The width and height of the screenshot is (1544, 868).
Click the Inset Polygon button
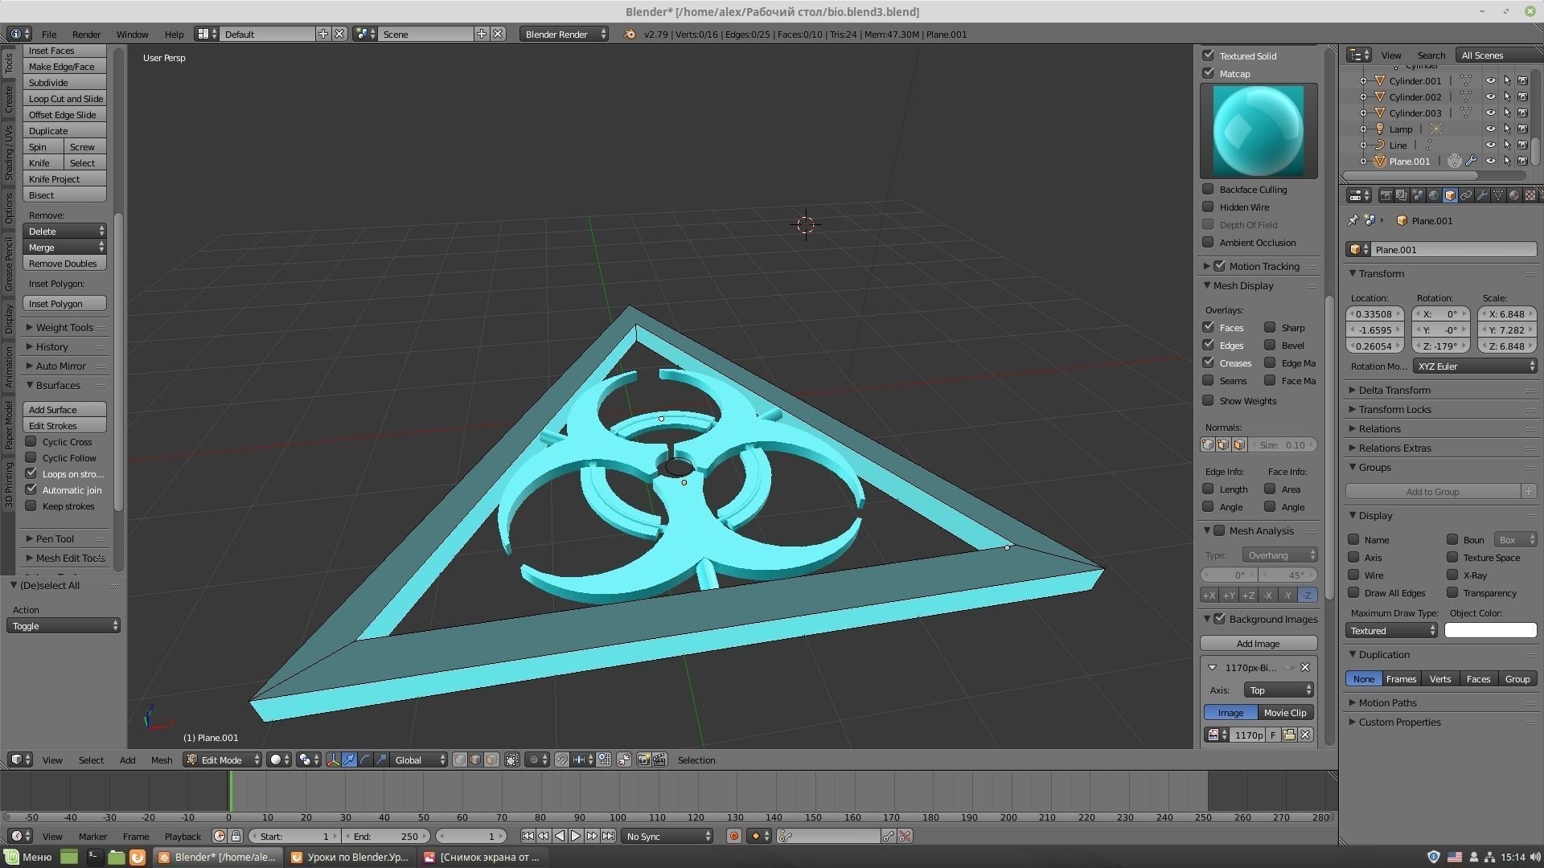pos(65,303)
